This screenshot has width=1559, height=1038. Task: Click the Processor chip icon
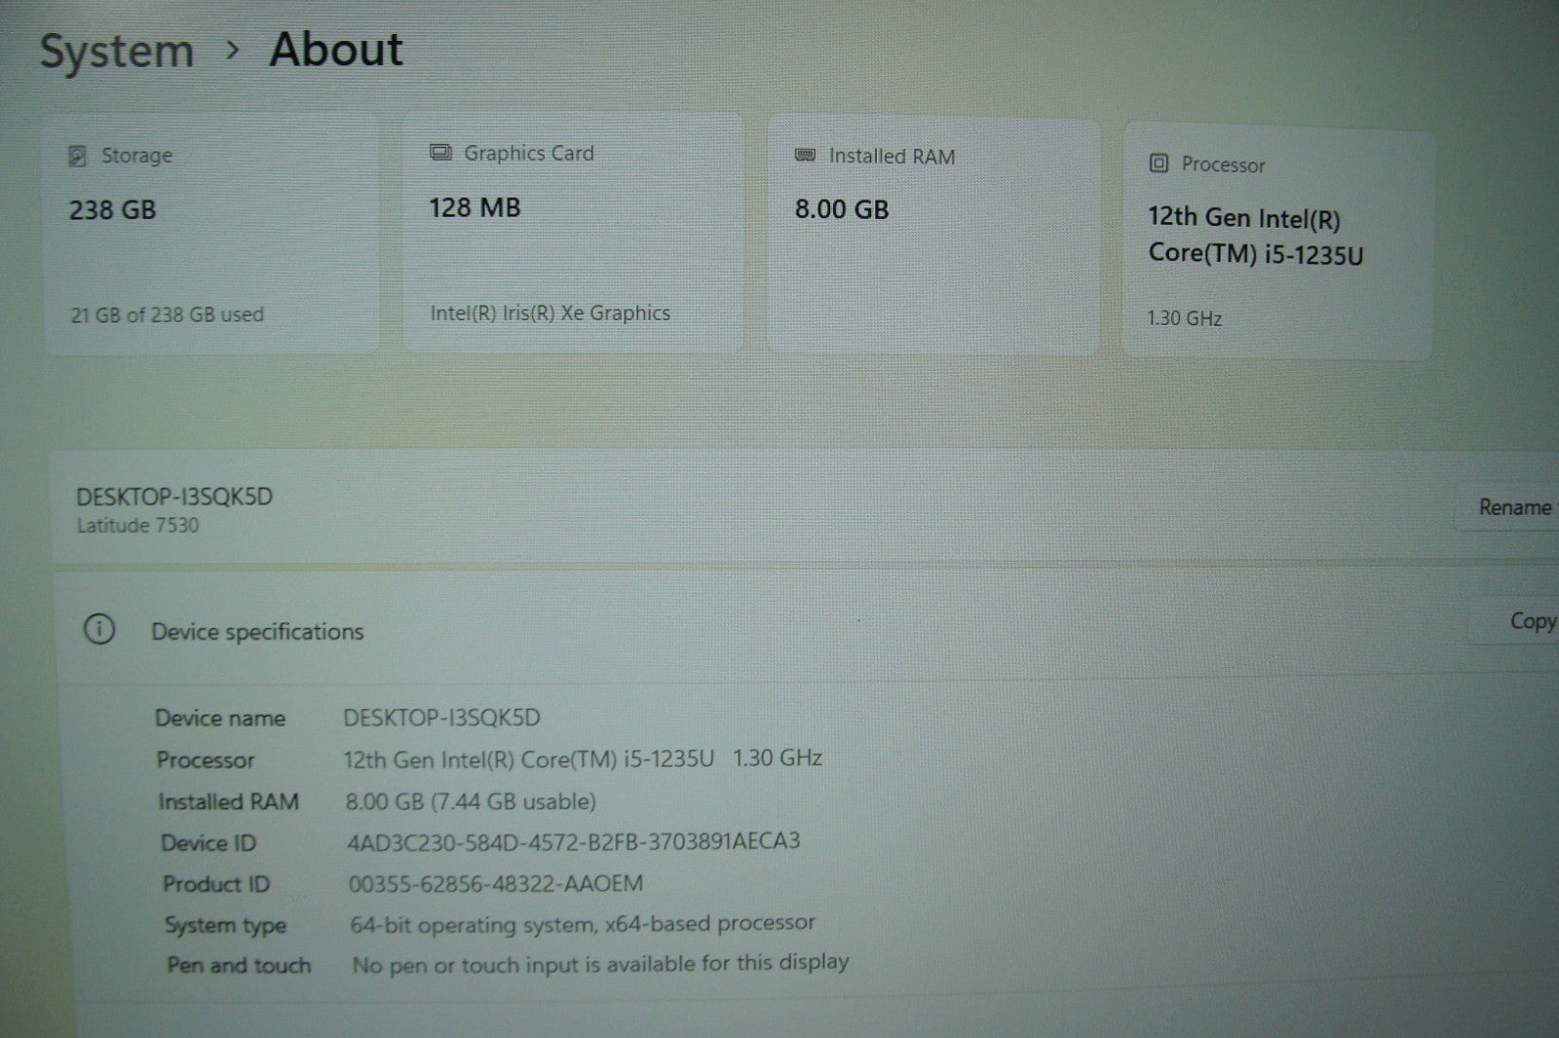point(1159,164)
